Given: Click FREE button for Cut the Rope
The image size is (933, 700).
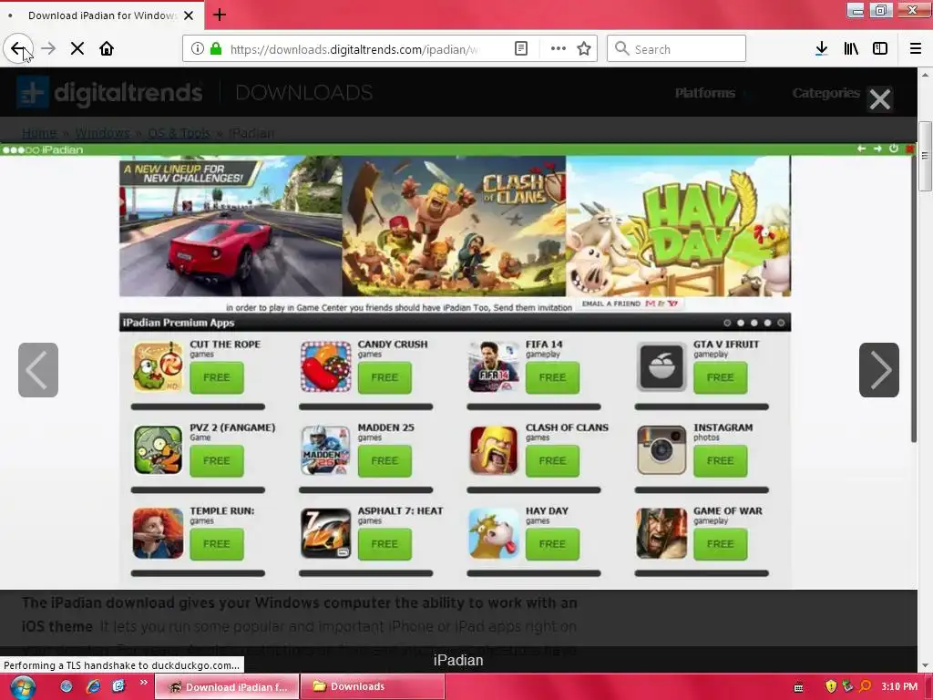Looking at the screenshot, I should (x=217, y=377).
